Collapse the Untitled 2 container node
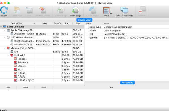 pos(8,55)
